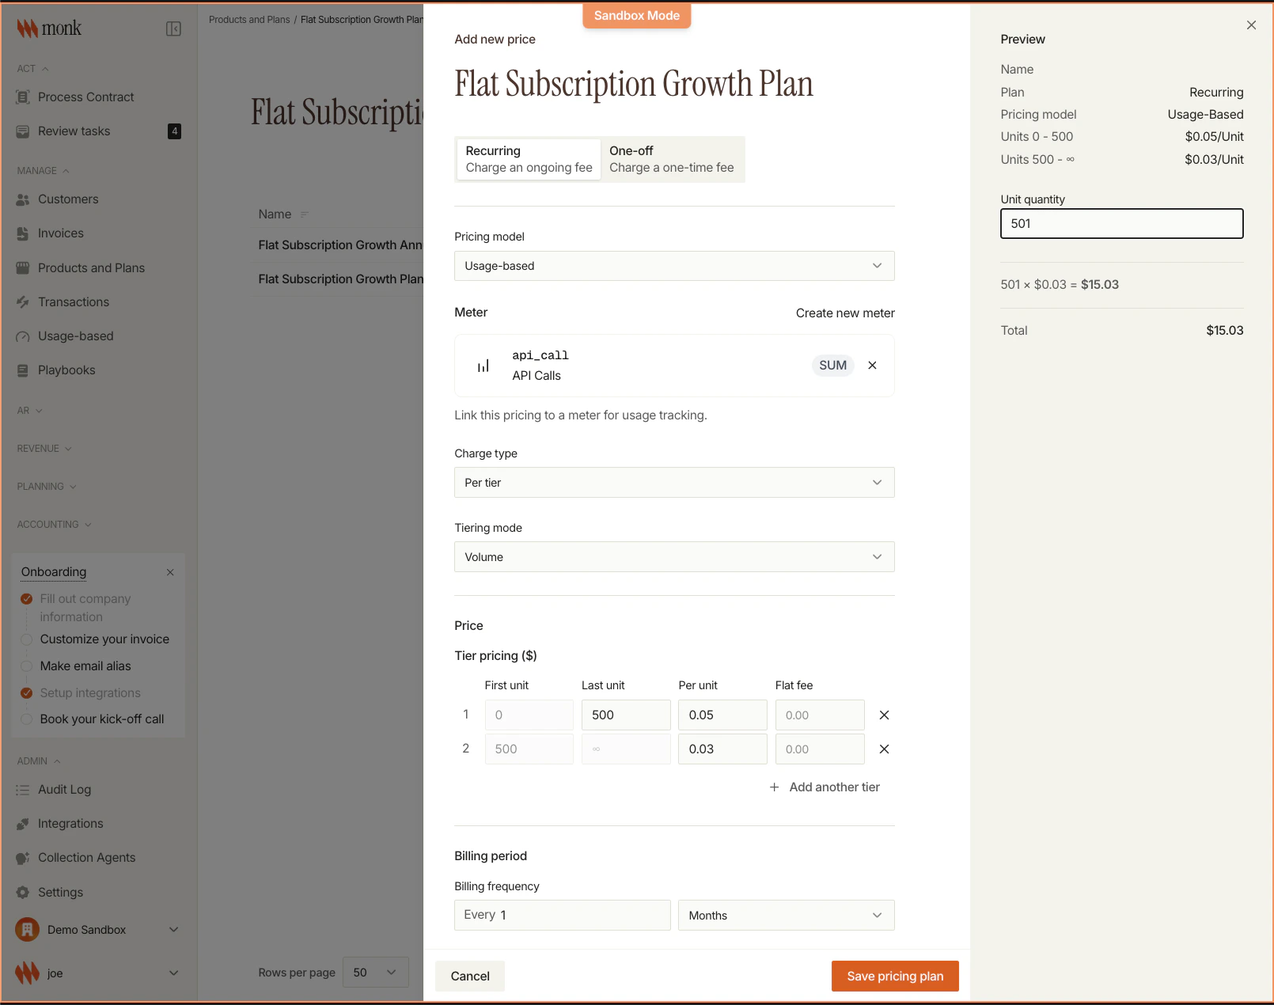Remove the api_call meter
The image size is (1274, 1005).
(872, 365)
